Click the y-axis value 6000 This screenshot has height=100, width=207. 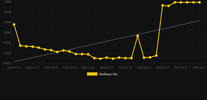8,22
